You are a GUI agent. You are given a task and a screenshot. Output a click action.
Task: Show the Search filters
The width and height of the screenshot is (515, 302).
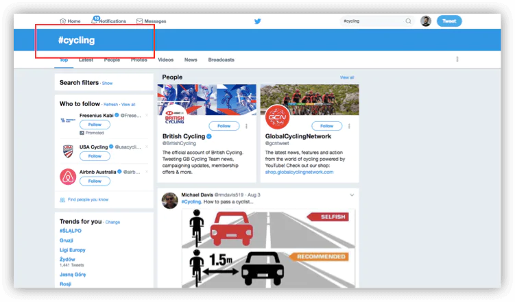(107, 84)
